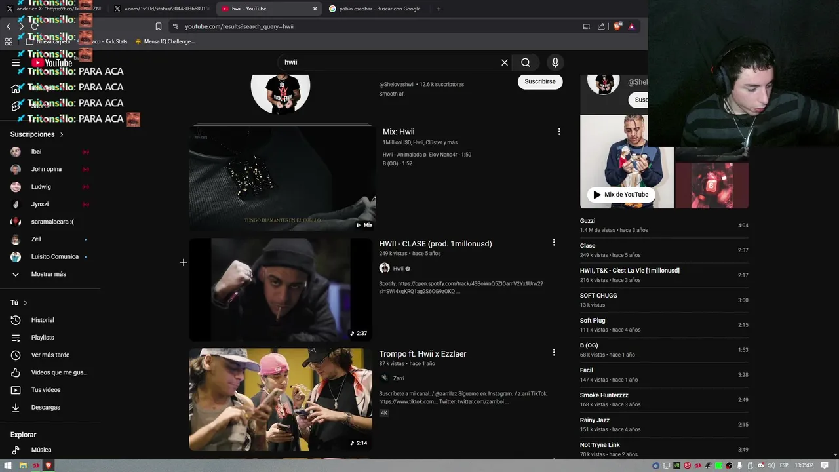
Task: View site info icon beside youtube.com URL
Action: coord(175,26)
